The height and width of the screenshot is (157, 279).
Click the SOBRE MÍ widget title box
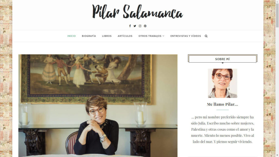pyautogui.click(x=222, y=59)
